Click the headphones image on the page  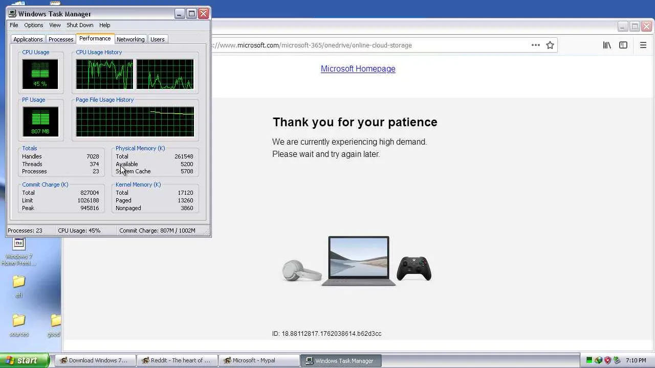[x=302, y=270]
